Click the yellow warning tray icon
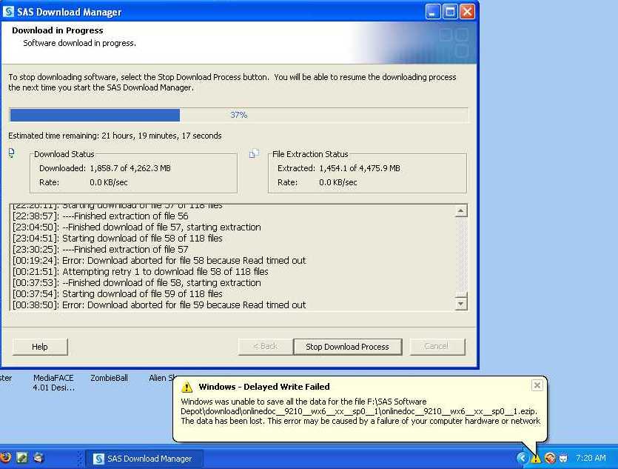618x469 pixels. (x=536, y=459)
